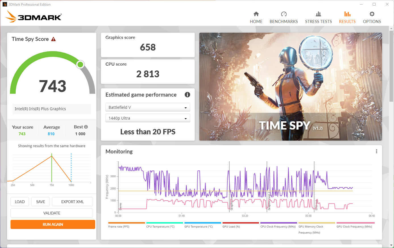Open the Monitoring three-dot options menu
Viewport: 394px width, 248px height.
[x=377, y=151]
